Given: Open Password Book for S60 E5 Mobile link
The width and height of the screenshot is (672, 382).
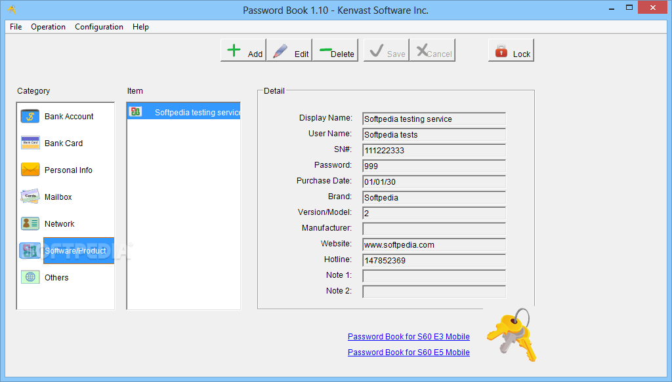Looking at the screenshot, I should click(408, 353).
